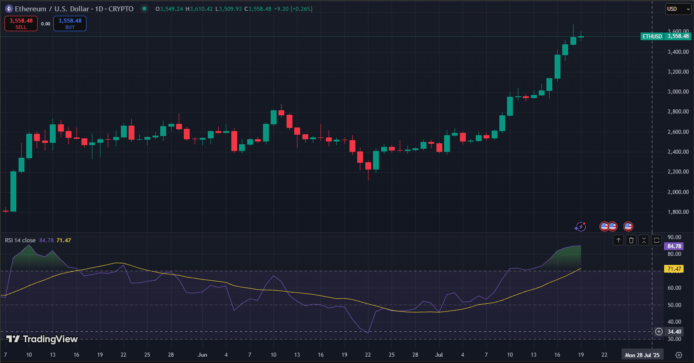
Task: Click the yellow 71.47 RSI axis tag
Action: tap(675, 269)
